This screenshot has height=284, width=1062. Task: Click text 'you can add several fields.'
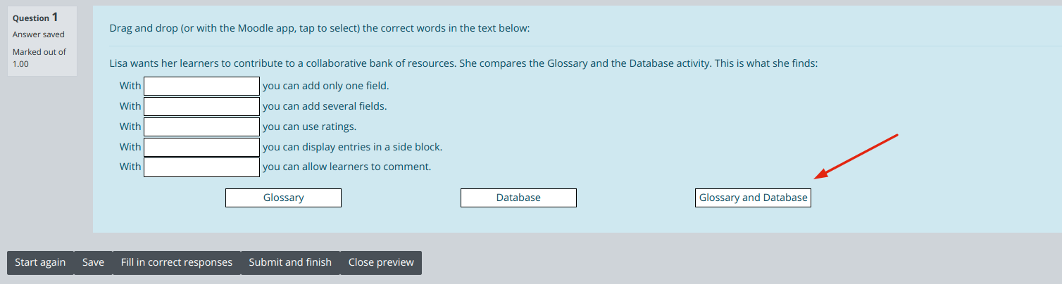coord(325,106)
